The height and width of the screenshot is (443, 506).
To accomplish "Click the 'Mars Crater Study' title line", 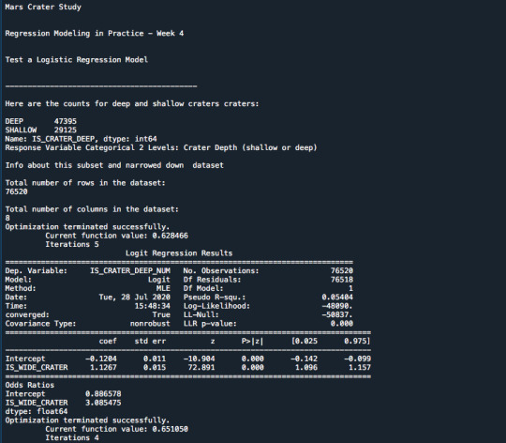I will (43, 8).
